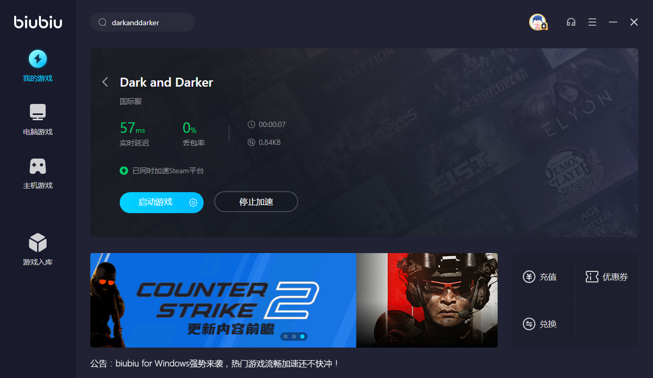653x378 pixels.
Task: Open Game Library (游戏入库) cube icon
Action: coord(38,243)
